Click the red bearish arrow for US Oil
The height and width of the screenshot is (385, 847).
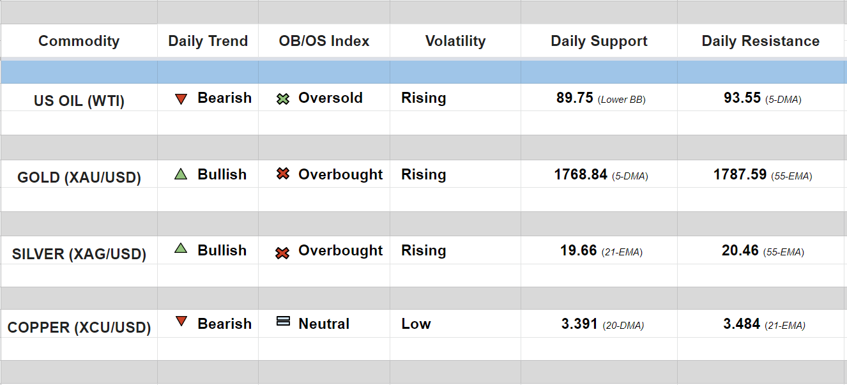pos(181,99)
